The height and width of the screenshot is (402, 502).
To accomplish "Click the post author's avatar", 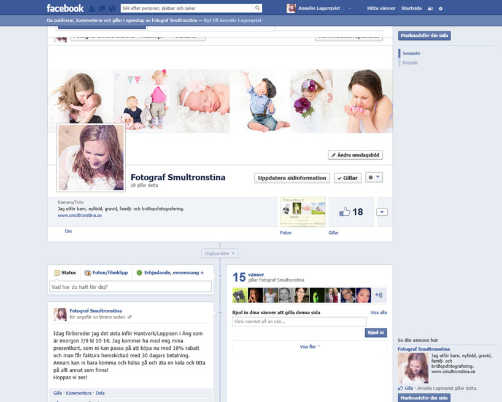I will click(x=60, y=315).
